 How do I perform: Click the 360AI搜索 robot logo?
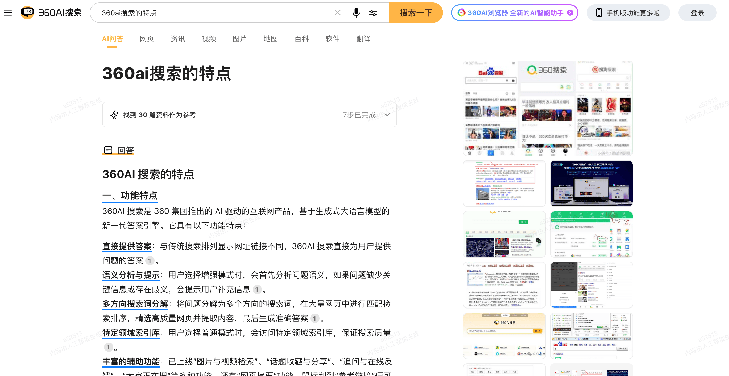pyautogui.click(x=27, y=12)
